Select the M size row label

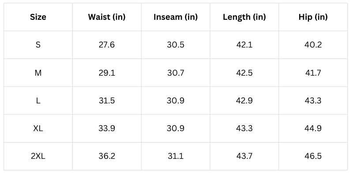click(38, 73)
